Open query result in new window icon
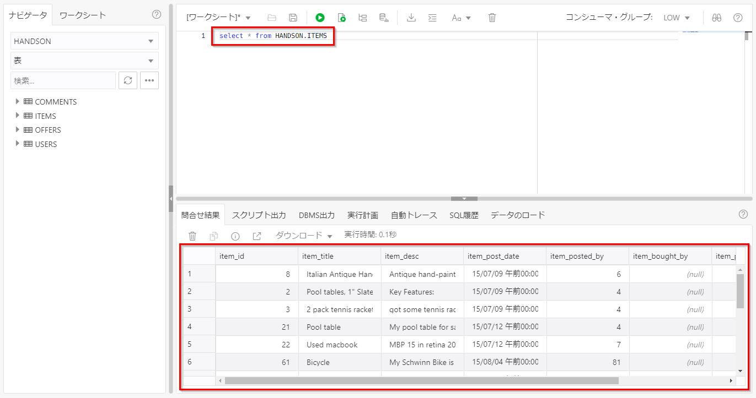Image resolution: width=756 pixels, height=398 pixels. [x=256, y=236]
